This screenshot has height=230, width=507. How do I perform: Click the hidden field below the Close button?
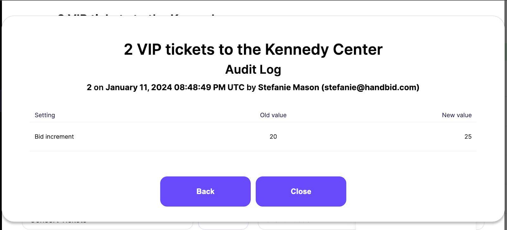click(x=307, y=226)
